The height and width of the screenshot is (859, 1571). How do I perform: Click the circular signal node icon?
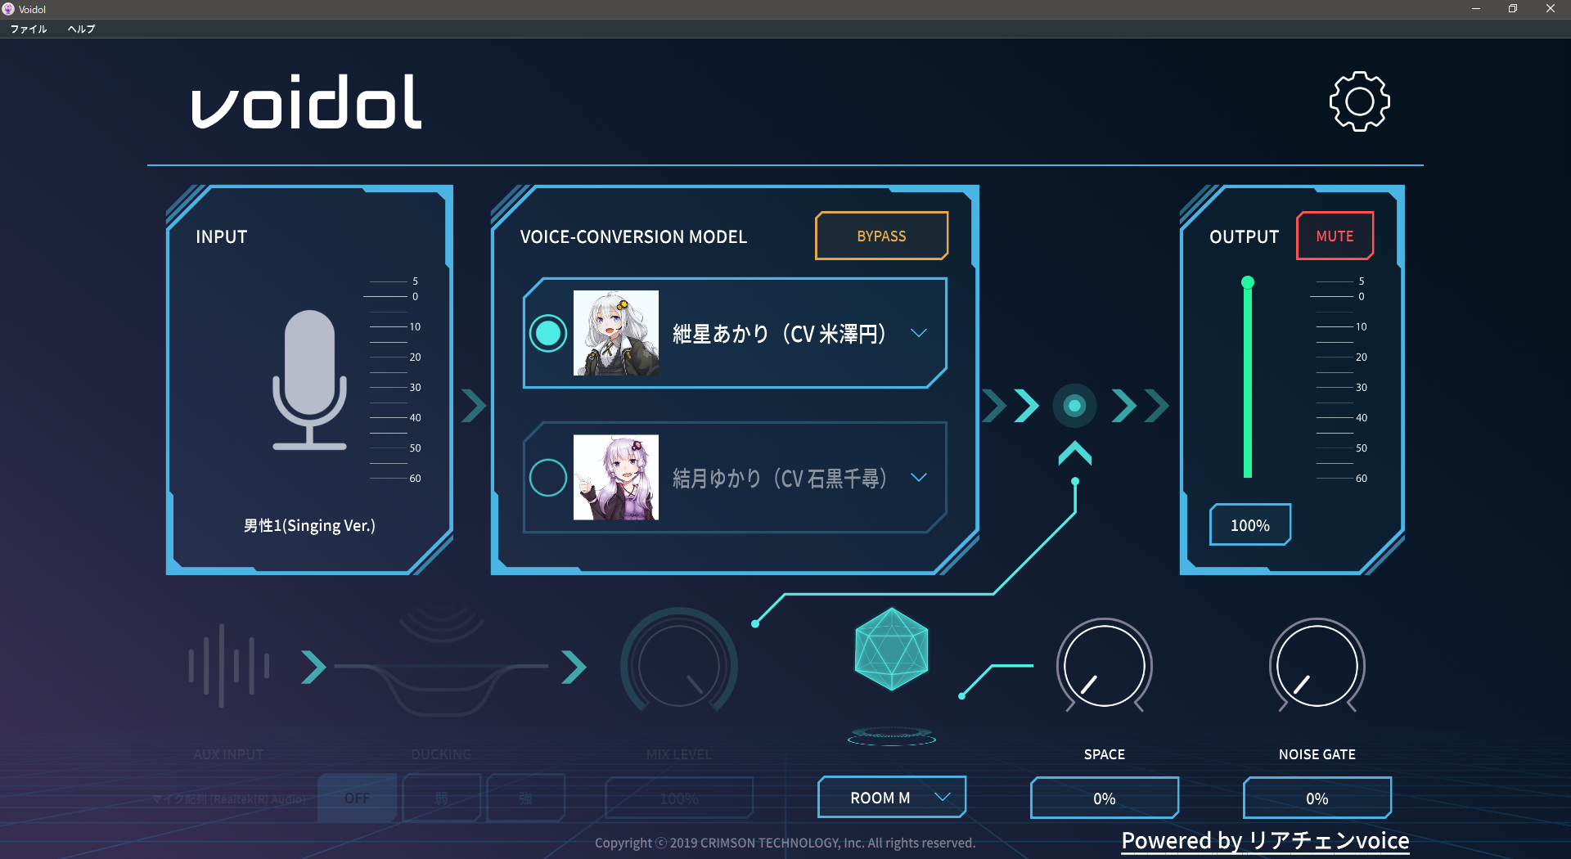1074,405
